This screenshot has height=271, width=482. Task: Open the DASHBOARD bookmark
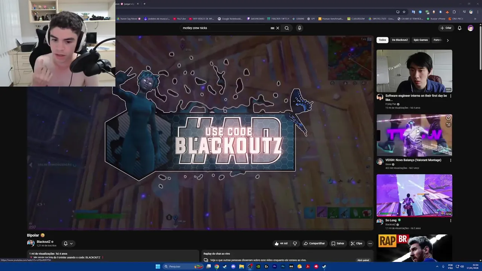click(x=256, y=19)
